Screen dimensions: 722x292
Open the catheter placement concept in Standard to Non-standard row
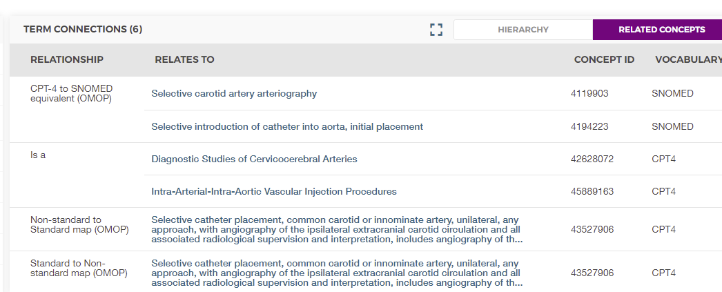(336, 273)
